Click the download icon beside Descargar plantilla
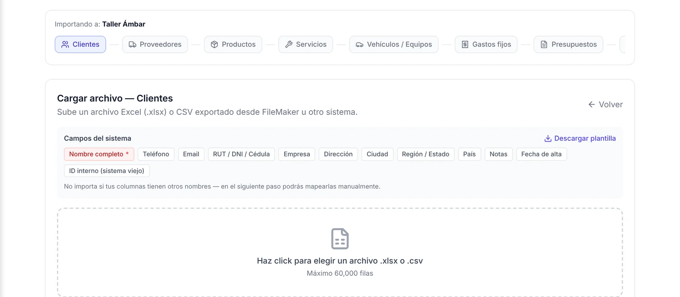This screenshot has width=680, height=297. tap(548, 138)
